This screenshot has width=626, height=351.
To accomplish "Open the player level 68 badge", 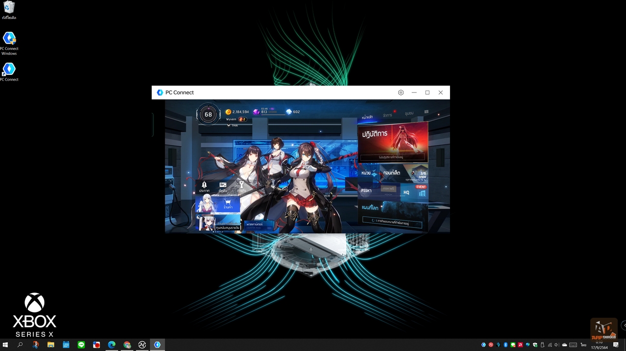I will tap(208, 114).
